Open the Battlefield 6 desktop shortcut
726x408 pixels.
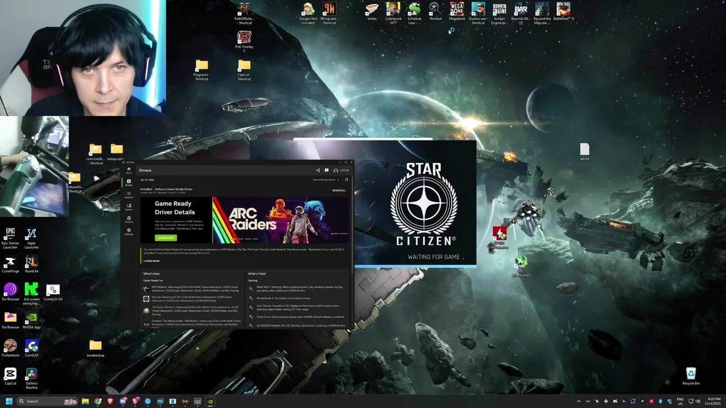(563, 11)
